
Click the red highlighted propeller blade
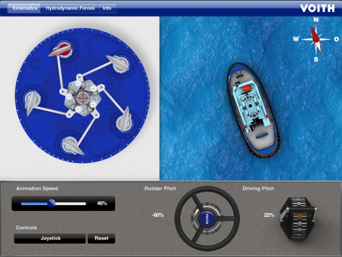tap(60, 51)
